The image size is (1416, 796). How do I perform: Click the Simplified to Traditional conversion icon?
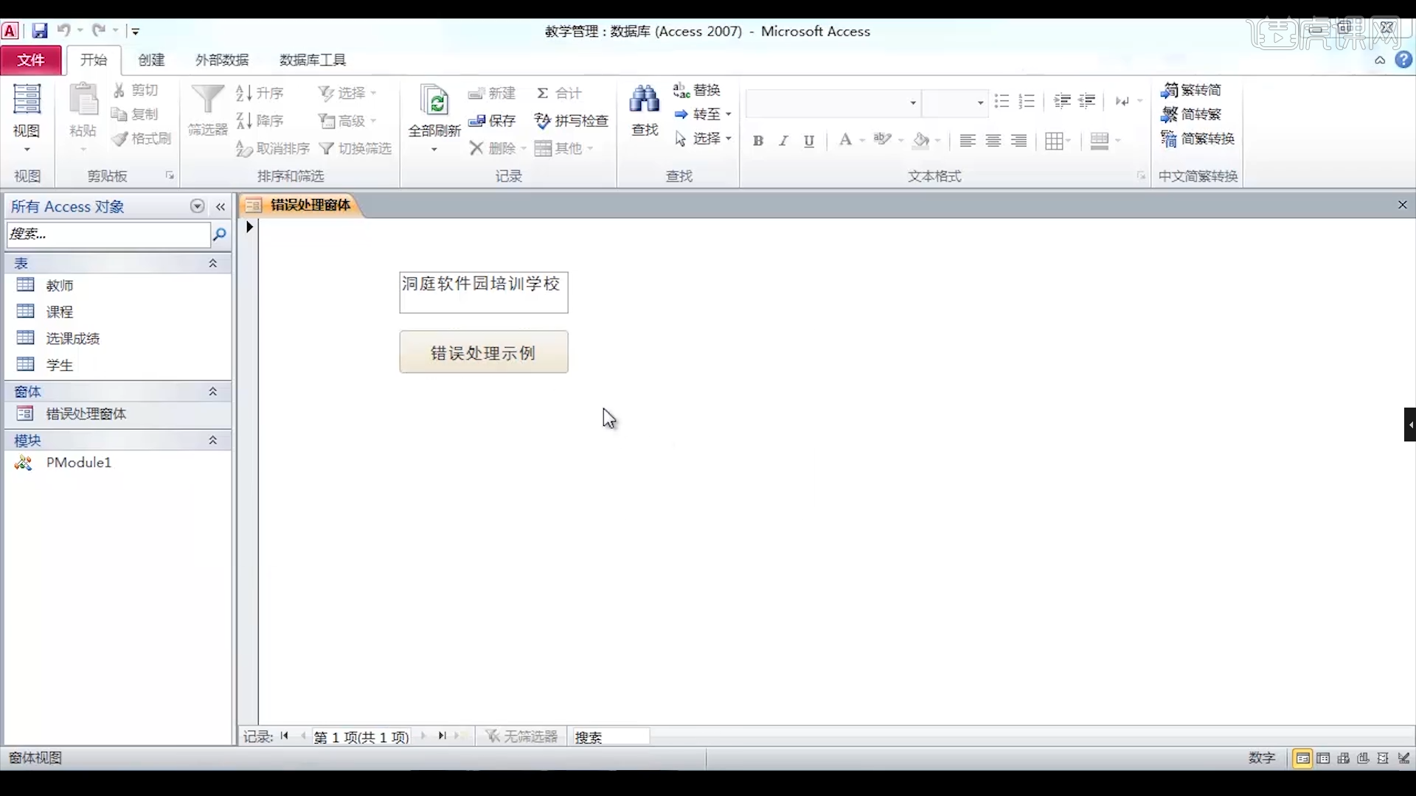point(1169,114)
